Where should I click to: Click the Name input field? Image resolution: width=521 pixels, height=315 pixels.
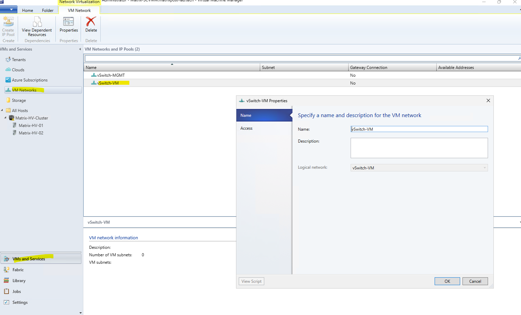419,129
